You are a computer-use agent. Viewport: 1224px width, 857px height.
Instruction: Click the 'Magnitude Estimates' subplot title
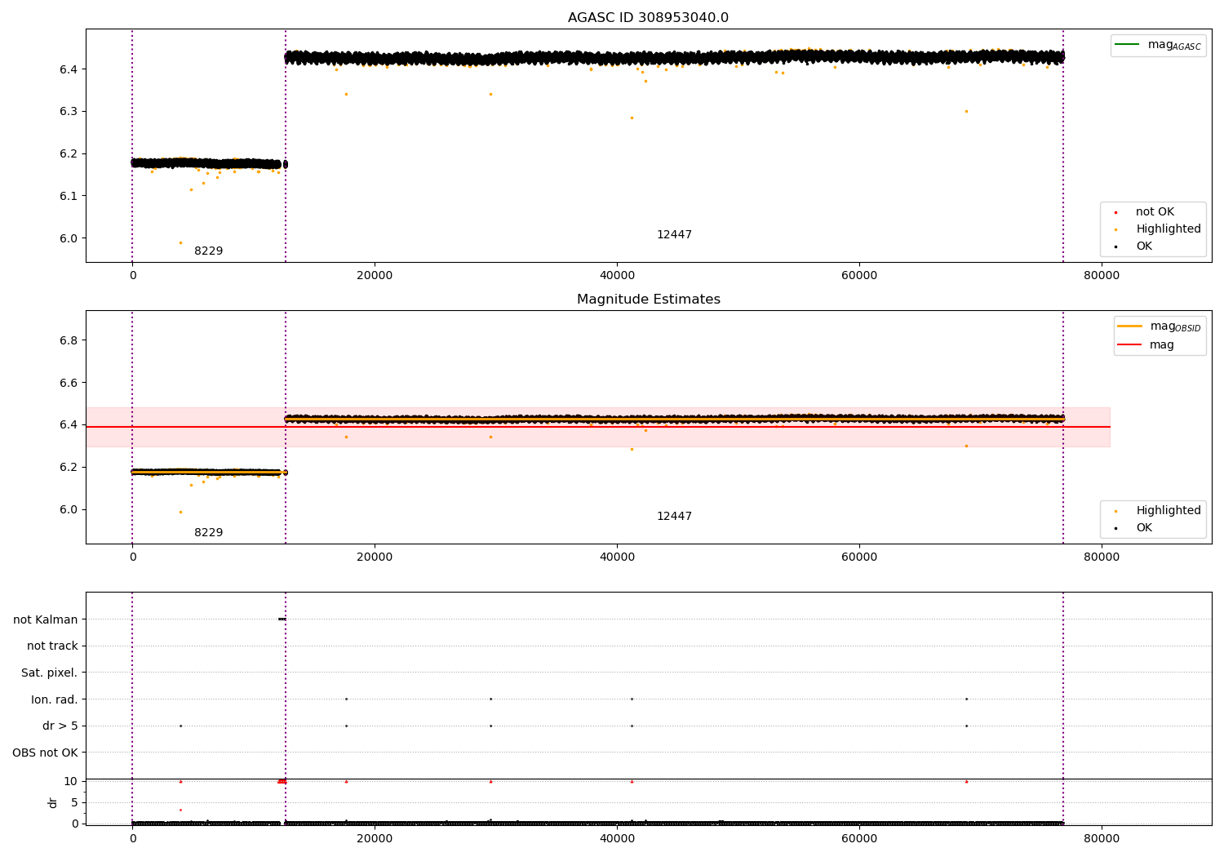[648, 300]
